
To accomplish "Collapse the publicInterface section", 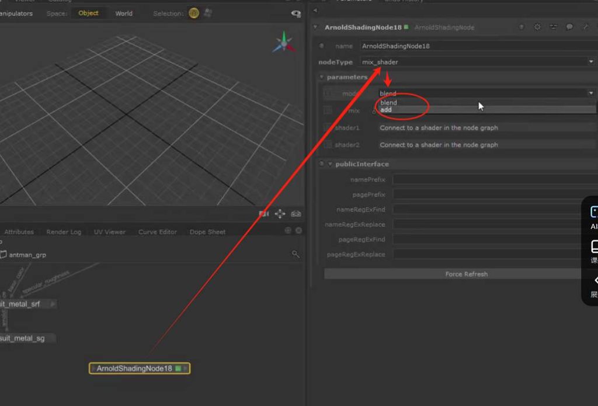I will pyautogui.click(x=330, y=164).
